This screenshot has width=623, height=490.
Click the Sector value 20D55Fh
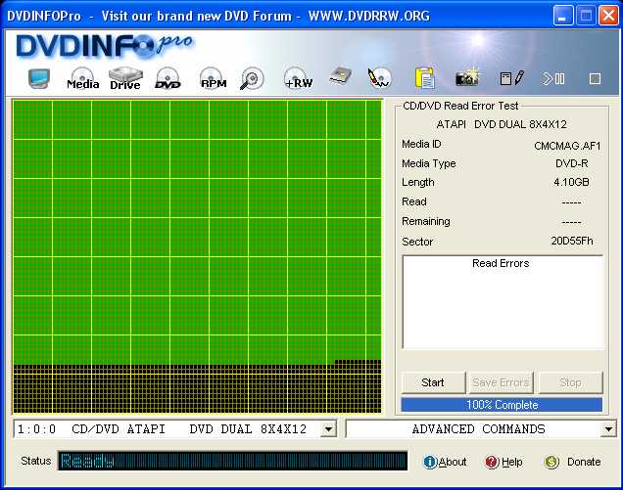click(x=572, y=241)
